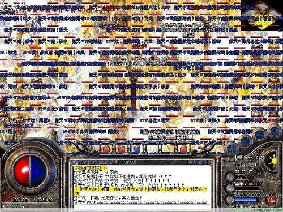
Task: Use the last red potion belt slot
Action: coord(183,150)
